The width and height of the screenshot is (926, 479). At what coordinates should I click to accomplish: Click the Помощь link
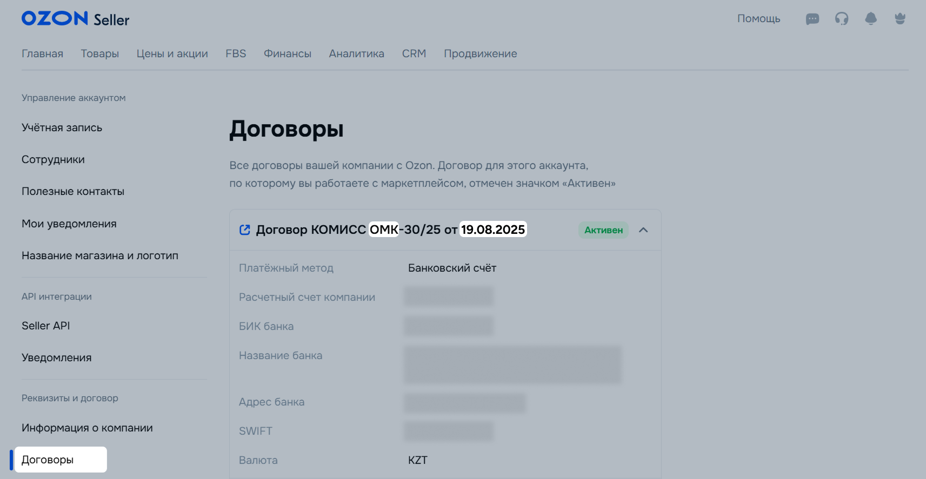(759, 19)
